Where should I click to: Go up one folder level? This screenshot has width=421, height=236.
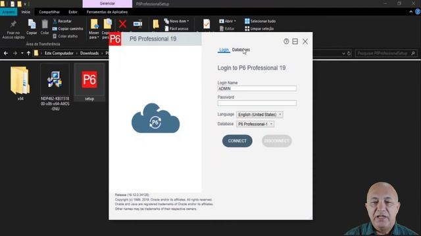(x=28, y=53)
